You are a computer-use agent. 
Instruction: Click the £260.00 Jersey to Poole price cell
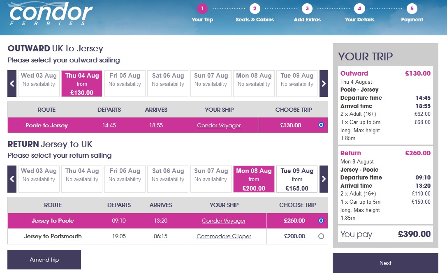294,221
